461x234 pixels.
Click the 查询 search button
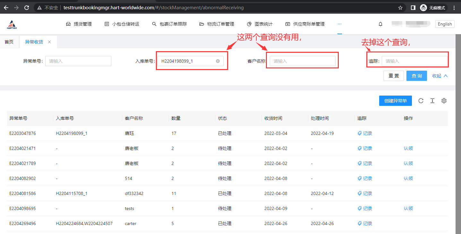tap(416, 76)
